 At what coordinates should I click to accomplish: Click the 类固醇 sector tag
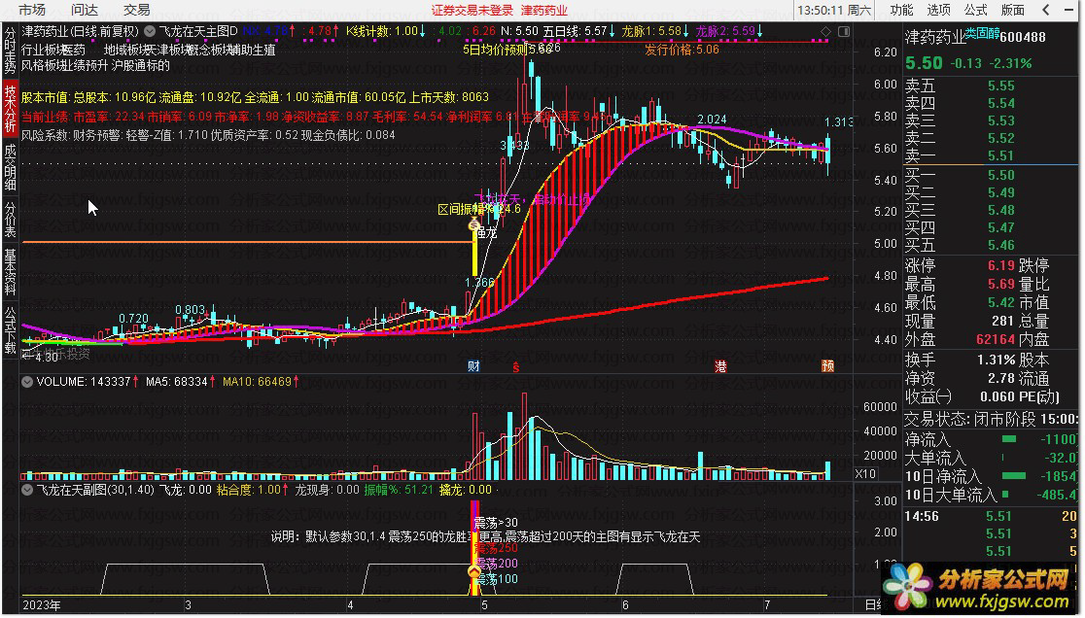982,34
